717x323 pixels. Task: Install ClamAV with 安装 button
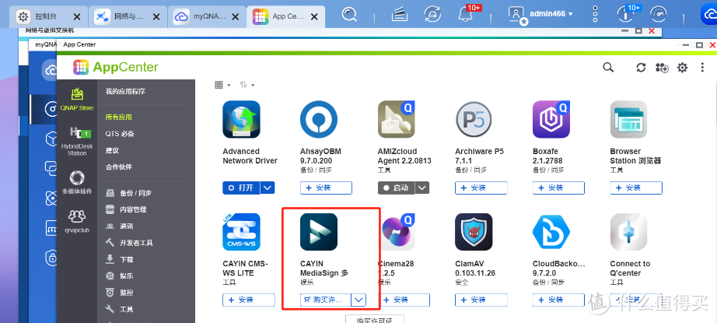click(x=481, y=300)
